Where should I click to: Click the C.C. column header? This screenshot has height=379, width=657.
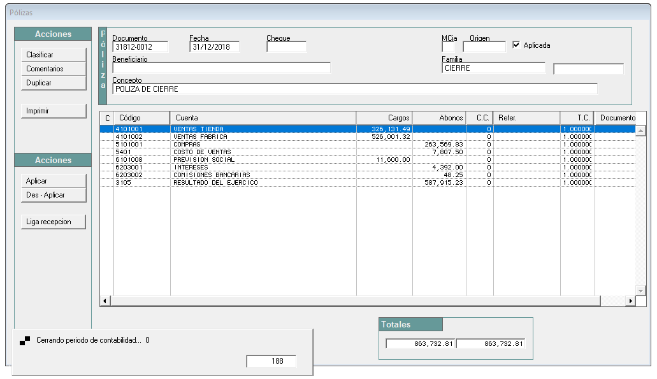[479, 118]
